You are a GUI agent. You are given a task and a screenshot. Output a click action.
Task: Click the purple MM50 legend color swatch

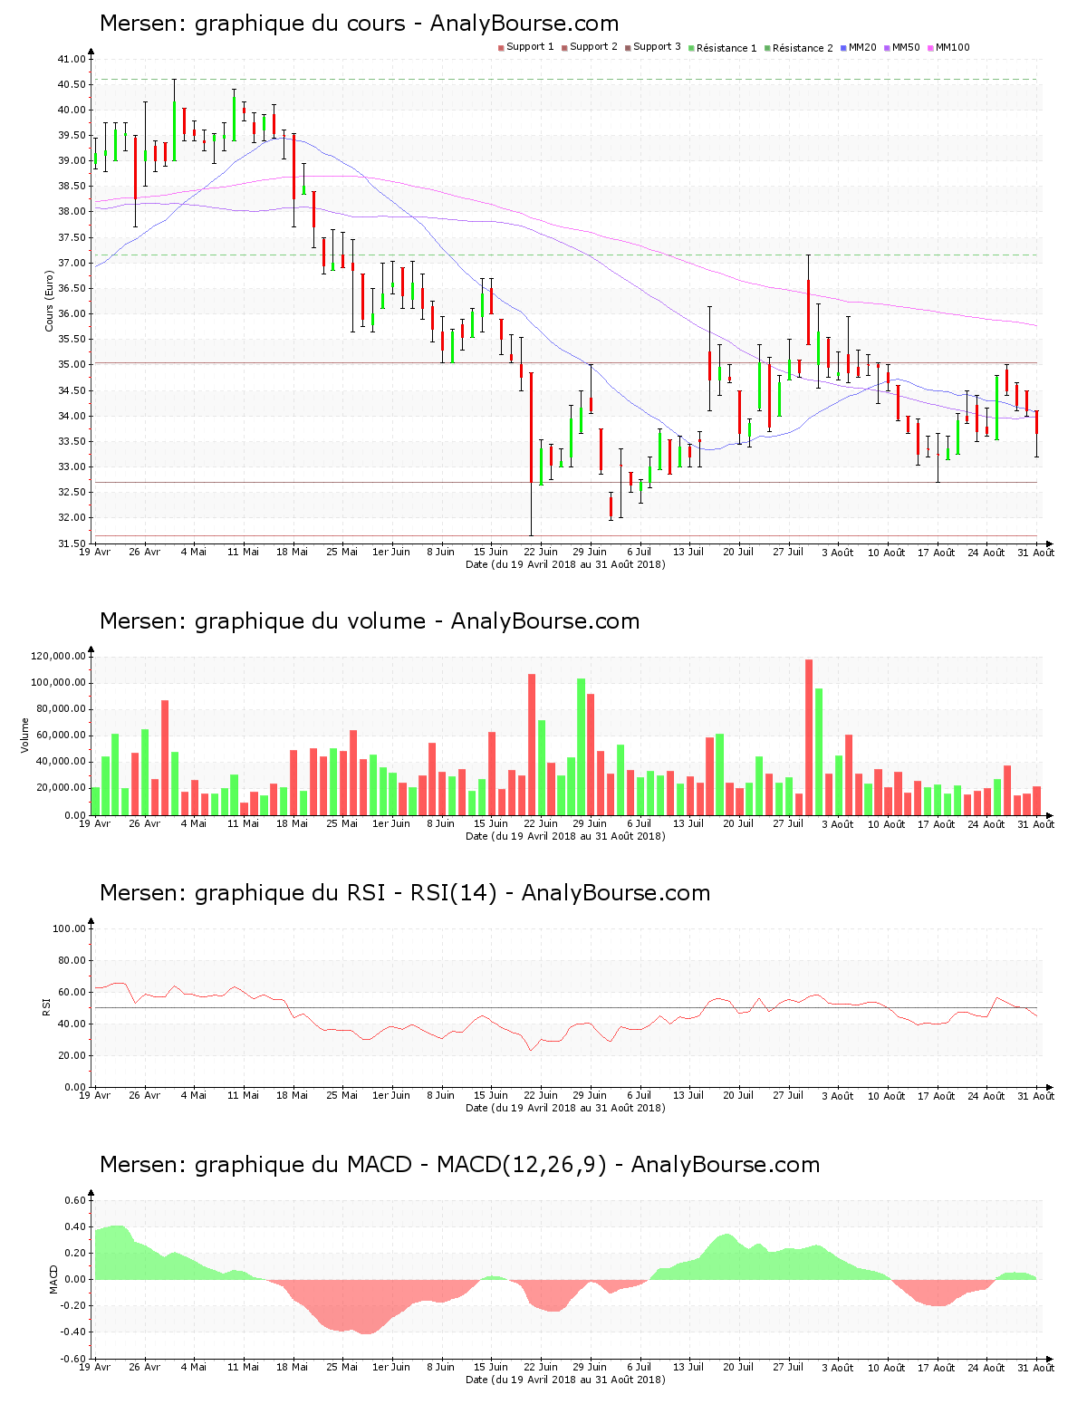pos(888,48)
